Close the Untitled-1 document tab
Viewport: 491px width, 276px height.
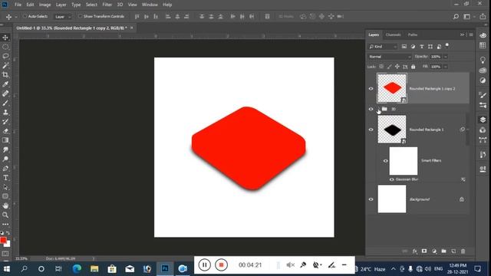131,28
